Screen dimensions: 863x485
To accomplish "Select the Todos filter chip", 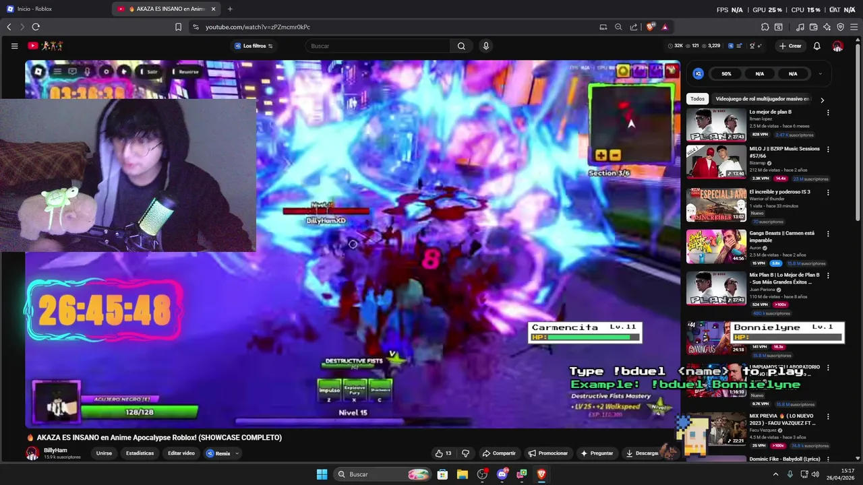I will 697,99.
